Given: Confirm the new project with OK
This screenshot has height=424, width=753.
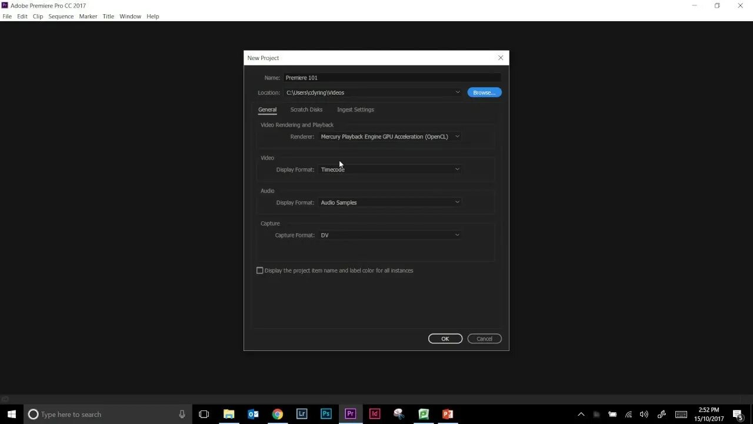Looking at the screenshot, I should pos(445,339).
